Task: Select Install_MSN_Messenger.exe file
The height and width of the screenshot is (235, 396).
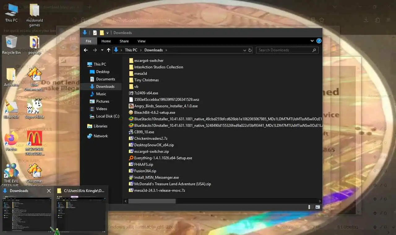Action: [154, 177]
